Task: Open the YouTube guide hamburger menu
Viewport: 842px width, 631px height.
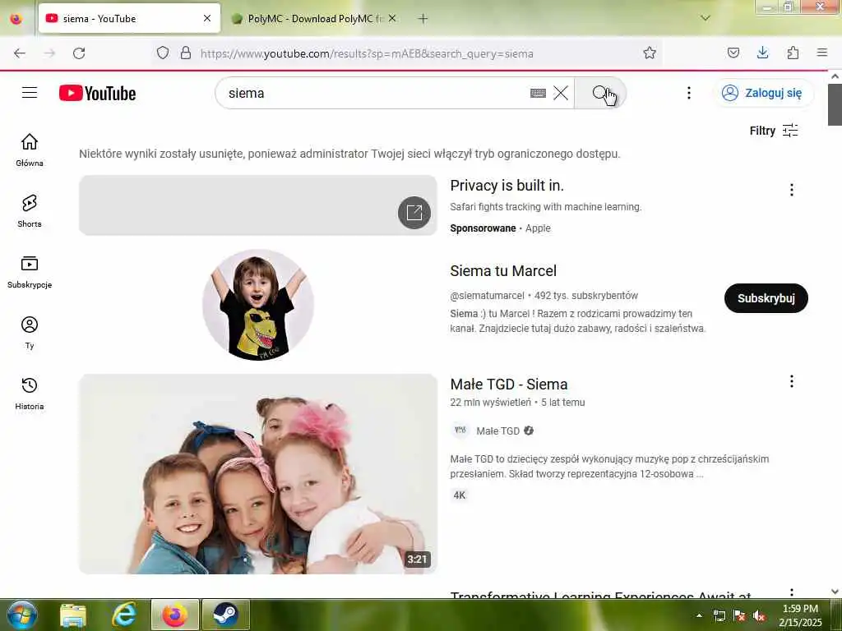Action: 30,93
